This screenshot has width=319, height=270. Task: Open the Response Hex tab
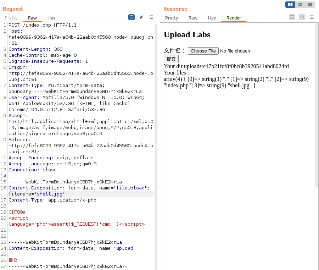[212, 18]
